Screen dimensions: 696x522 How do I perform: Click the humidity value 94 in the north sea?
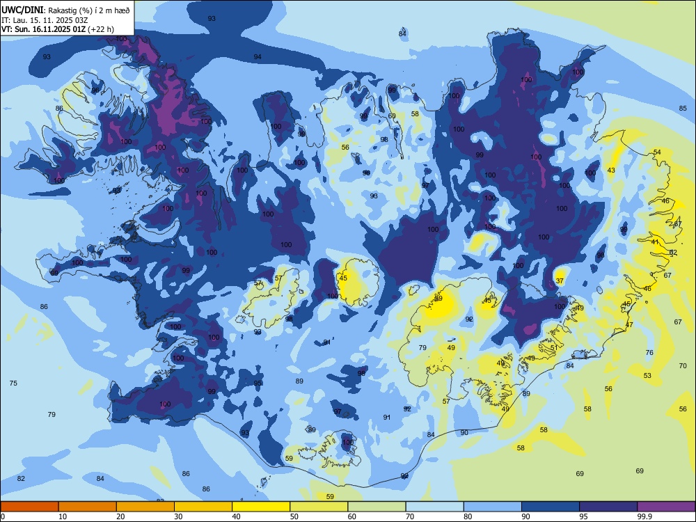point(258,57)
